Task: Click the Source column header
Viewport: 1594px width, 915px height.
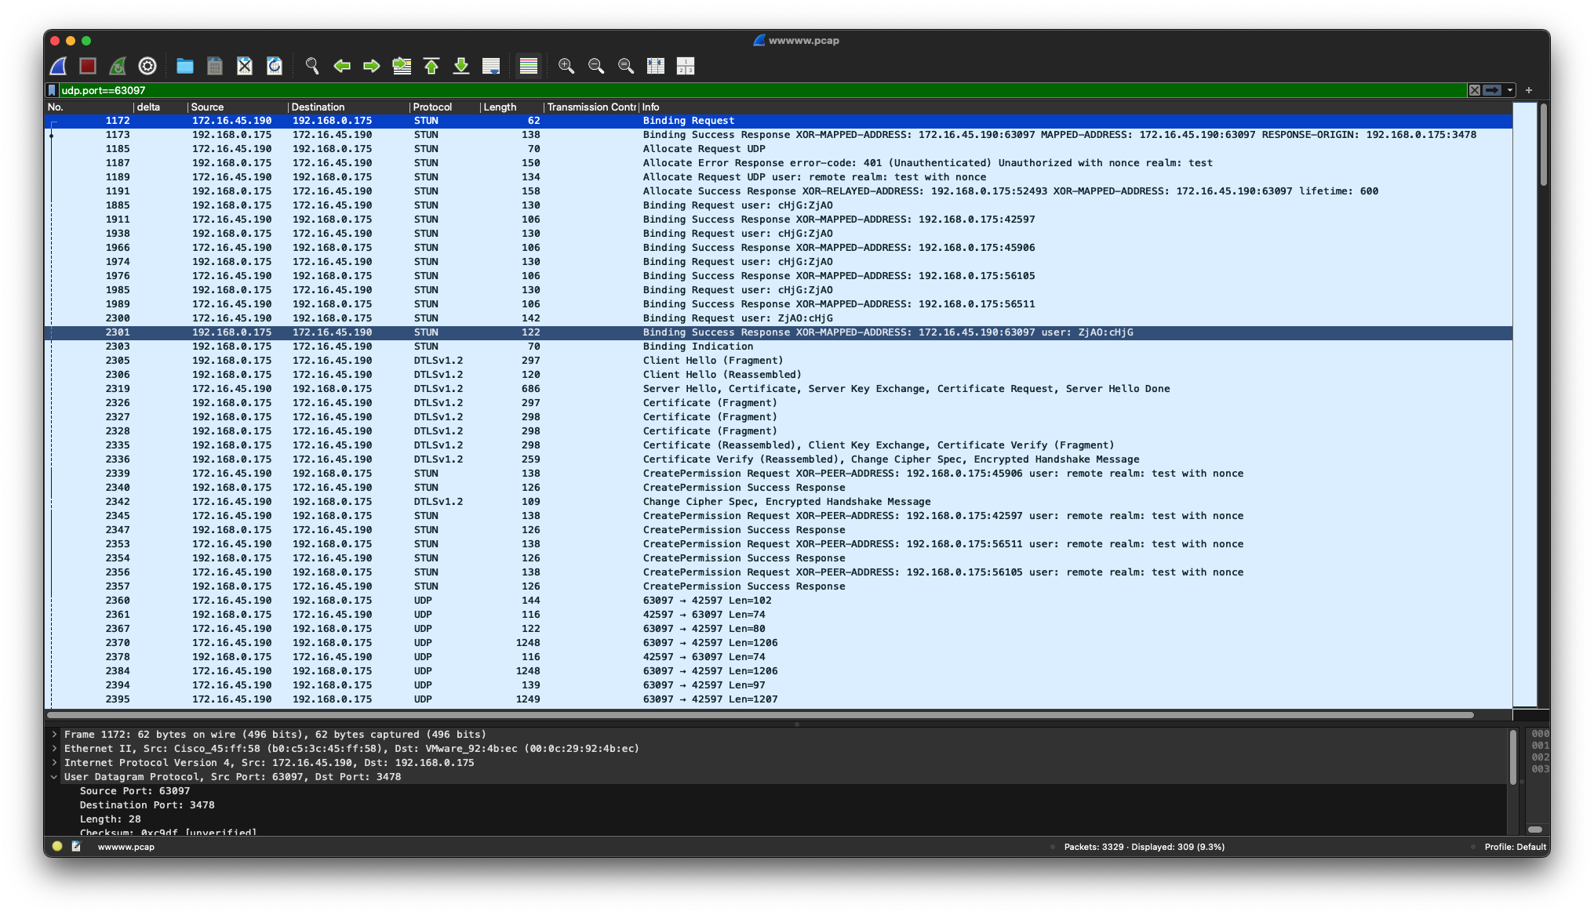Action: [207, 107]
